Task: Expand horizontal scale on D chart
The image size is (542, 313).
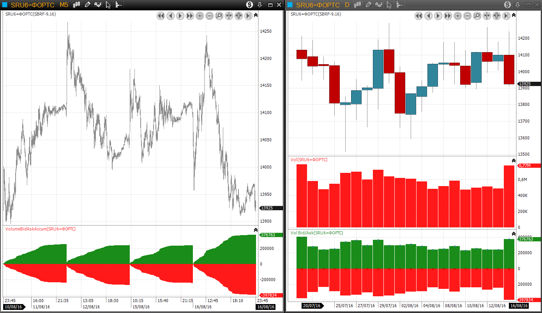Action: (496, 16)
